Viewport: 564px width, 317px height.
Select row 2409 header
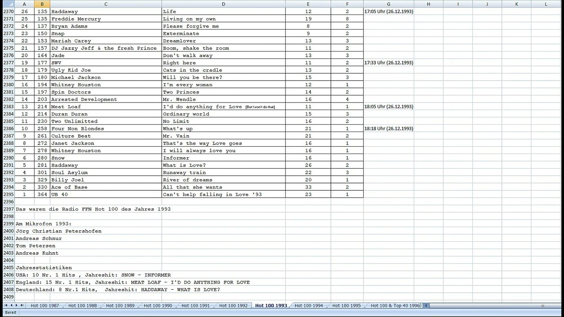[8, 297]
